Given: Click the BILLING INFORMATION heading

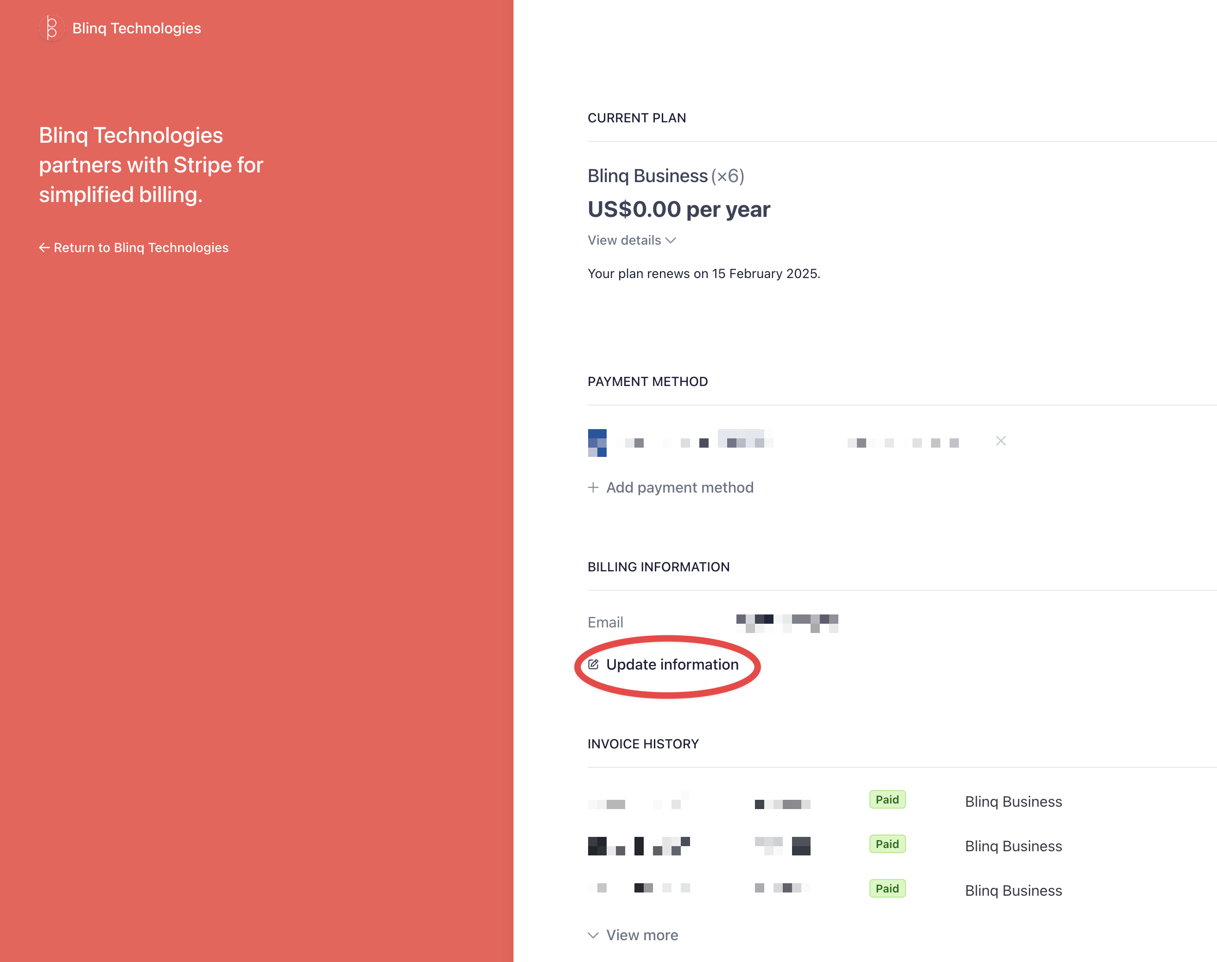Looking at the screenshot, I should tap(659, 567).
